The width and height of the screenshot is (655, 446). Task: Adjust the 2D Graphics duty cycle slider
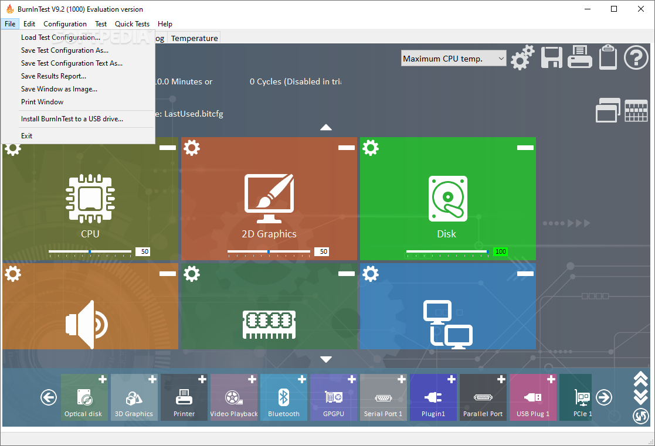point(269,252)
